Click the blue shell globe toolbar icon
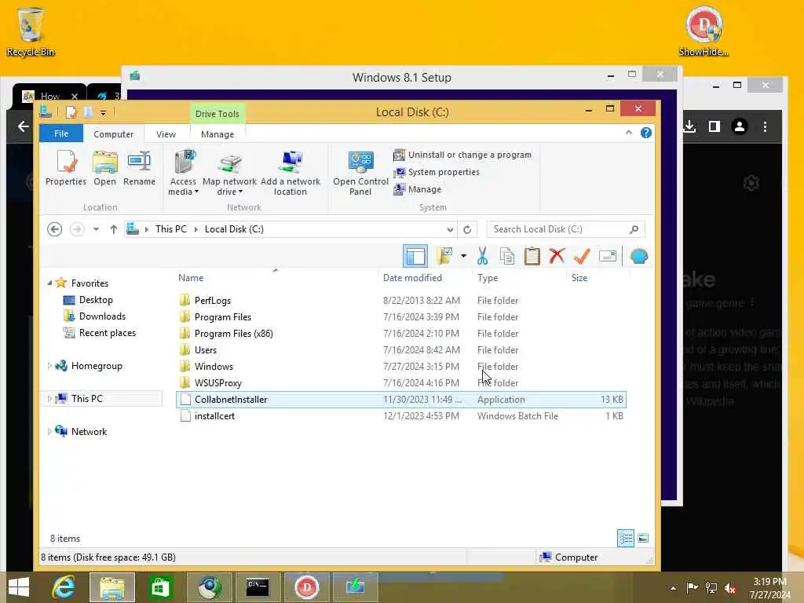Image resolution: width=804 pixels, height=603 pixels. point(639,256)
